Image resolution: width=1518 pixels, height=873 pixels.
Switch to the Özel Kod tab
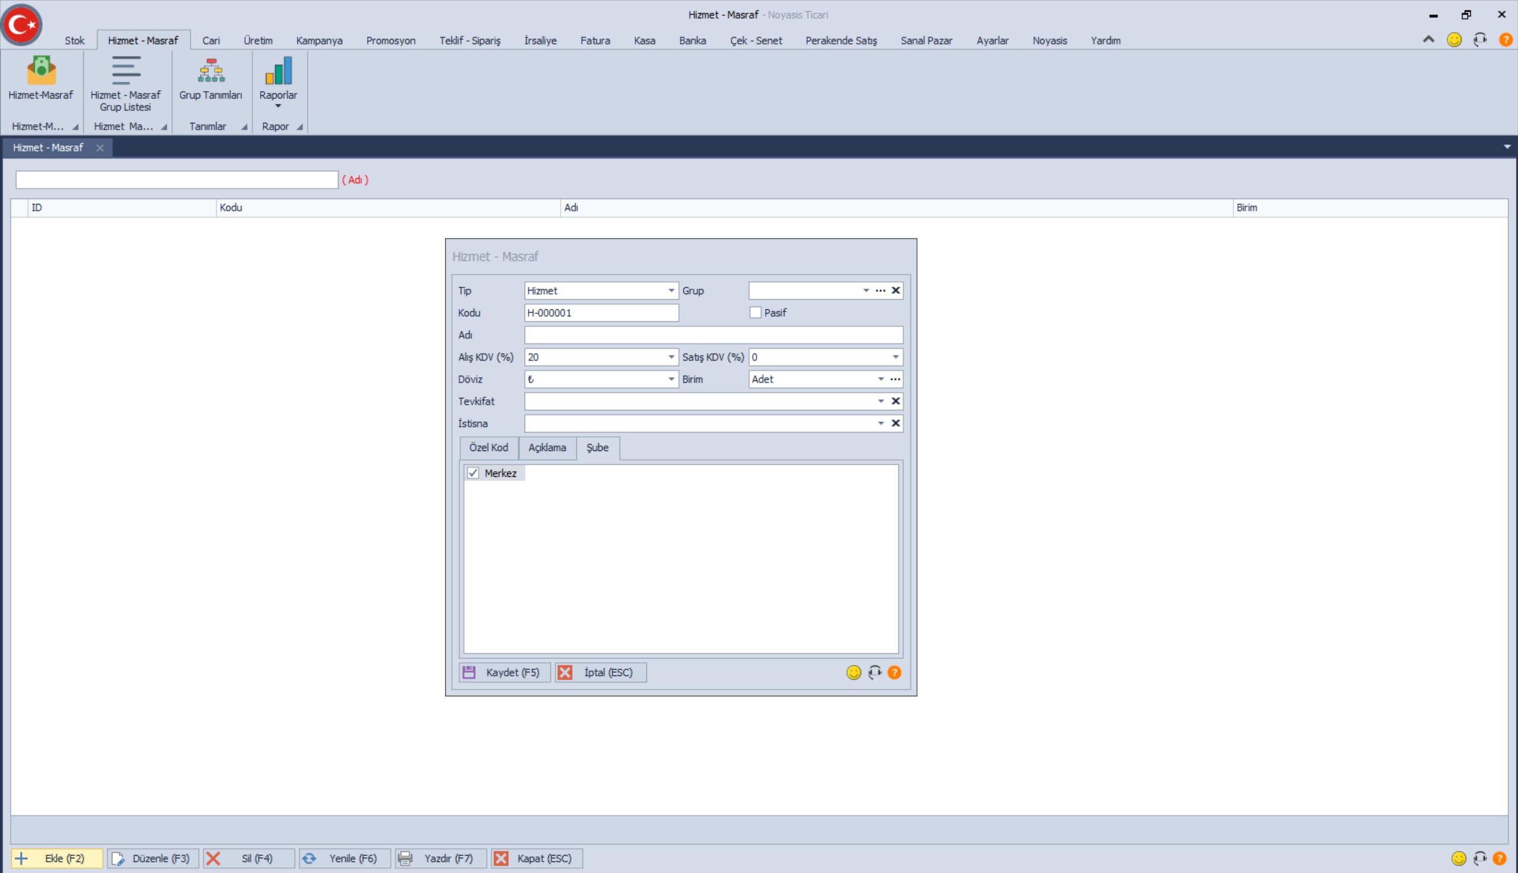(x=488, y=448)
